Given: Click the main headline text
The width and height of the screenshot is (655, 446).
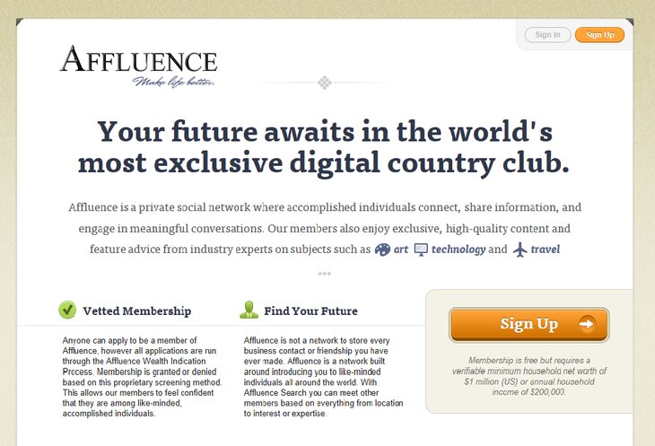Looking at the screenshot, I should (324, 147).
